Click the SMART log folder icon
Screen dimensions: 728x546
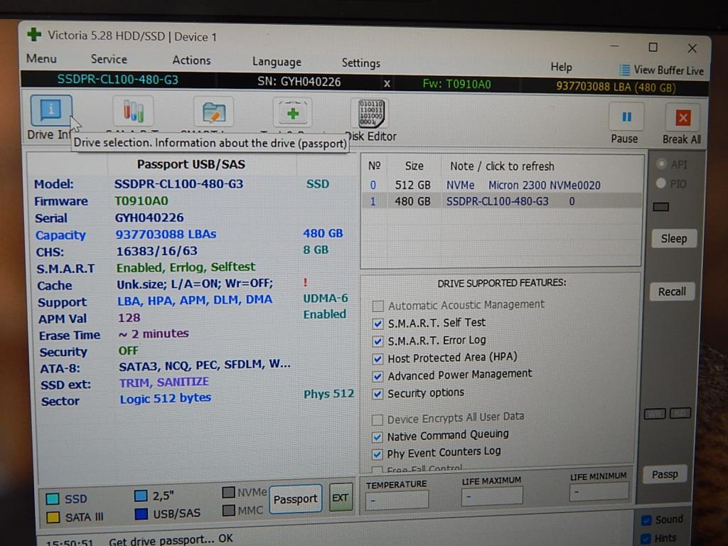click(x=213, y=112)
